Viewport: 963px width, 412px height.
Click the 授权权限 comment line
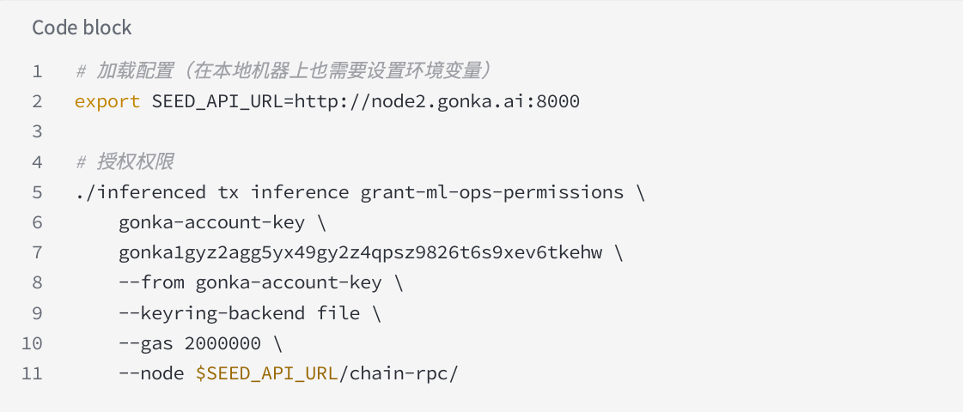(124, 161)
